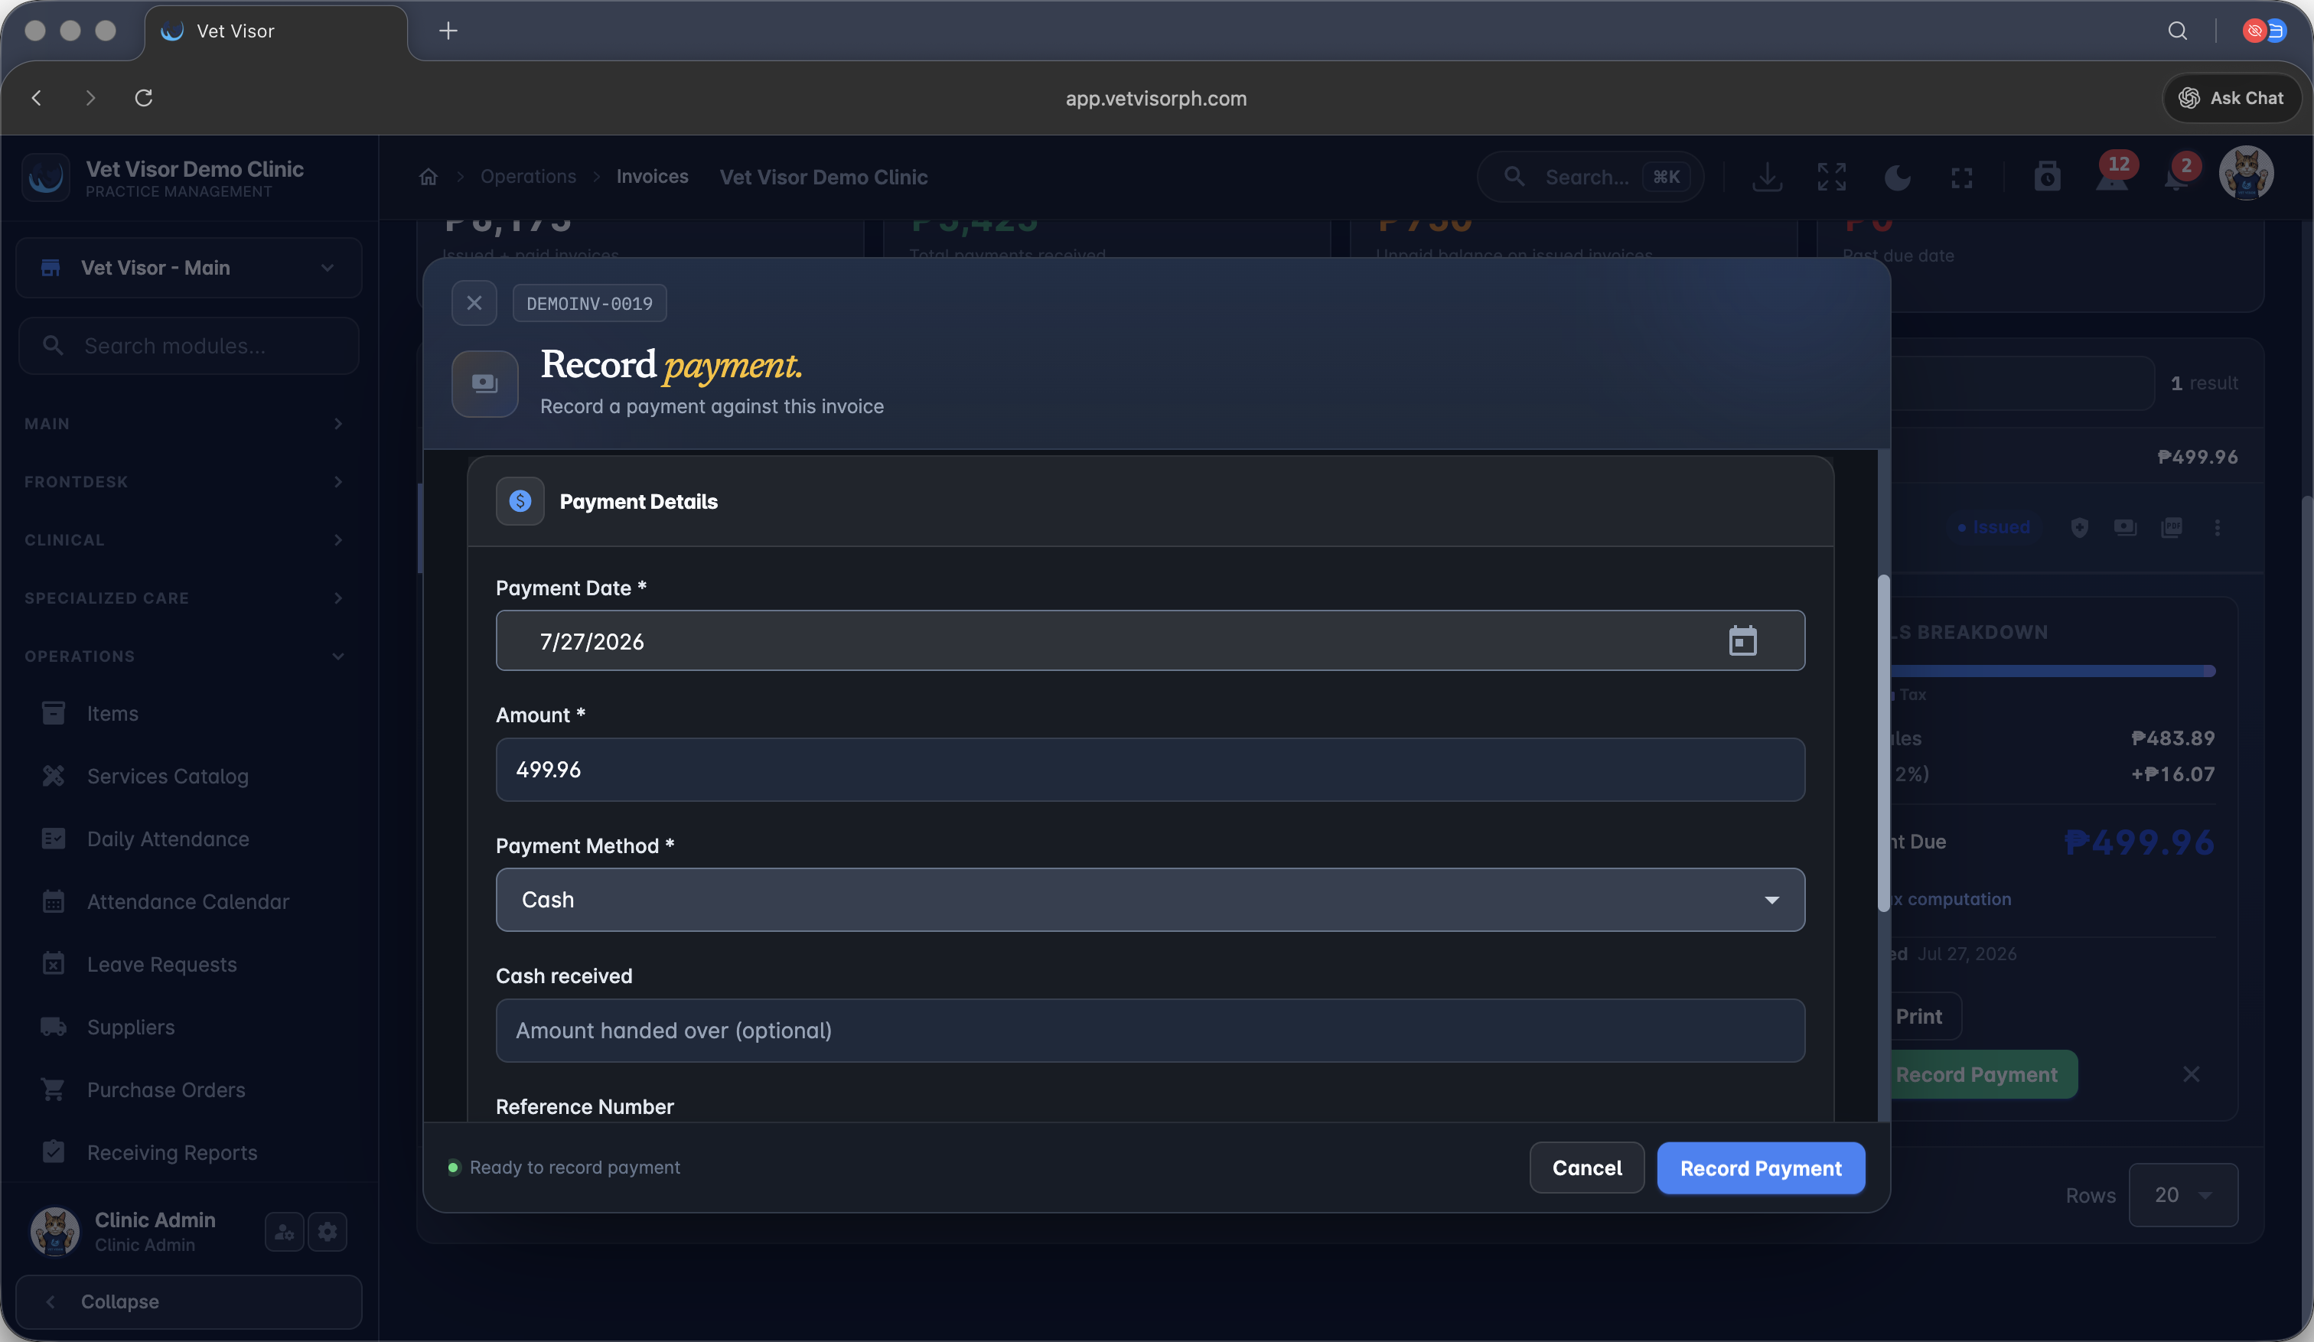Click the Clinic Admin avatar in sidebar

pyautogui.click(x=55, y=1232)
